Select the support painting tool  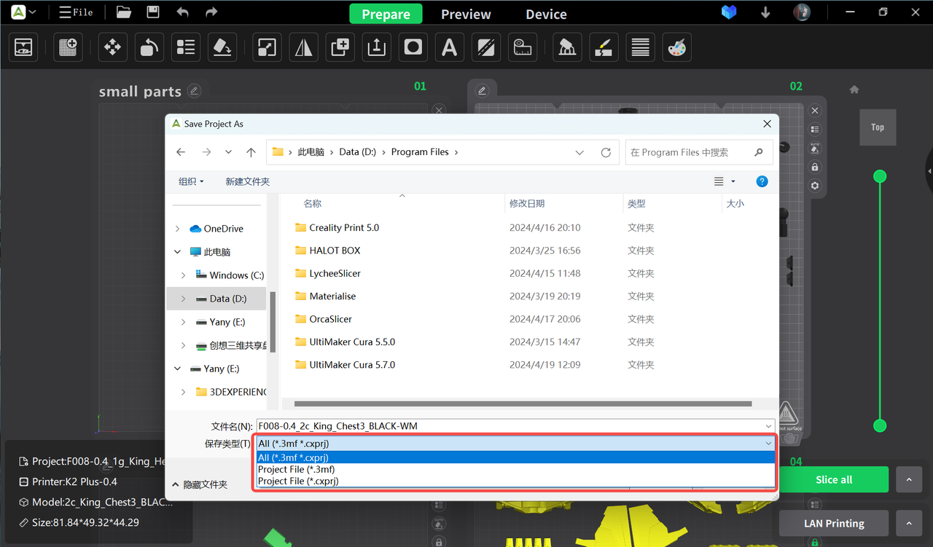pos(567,47)
